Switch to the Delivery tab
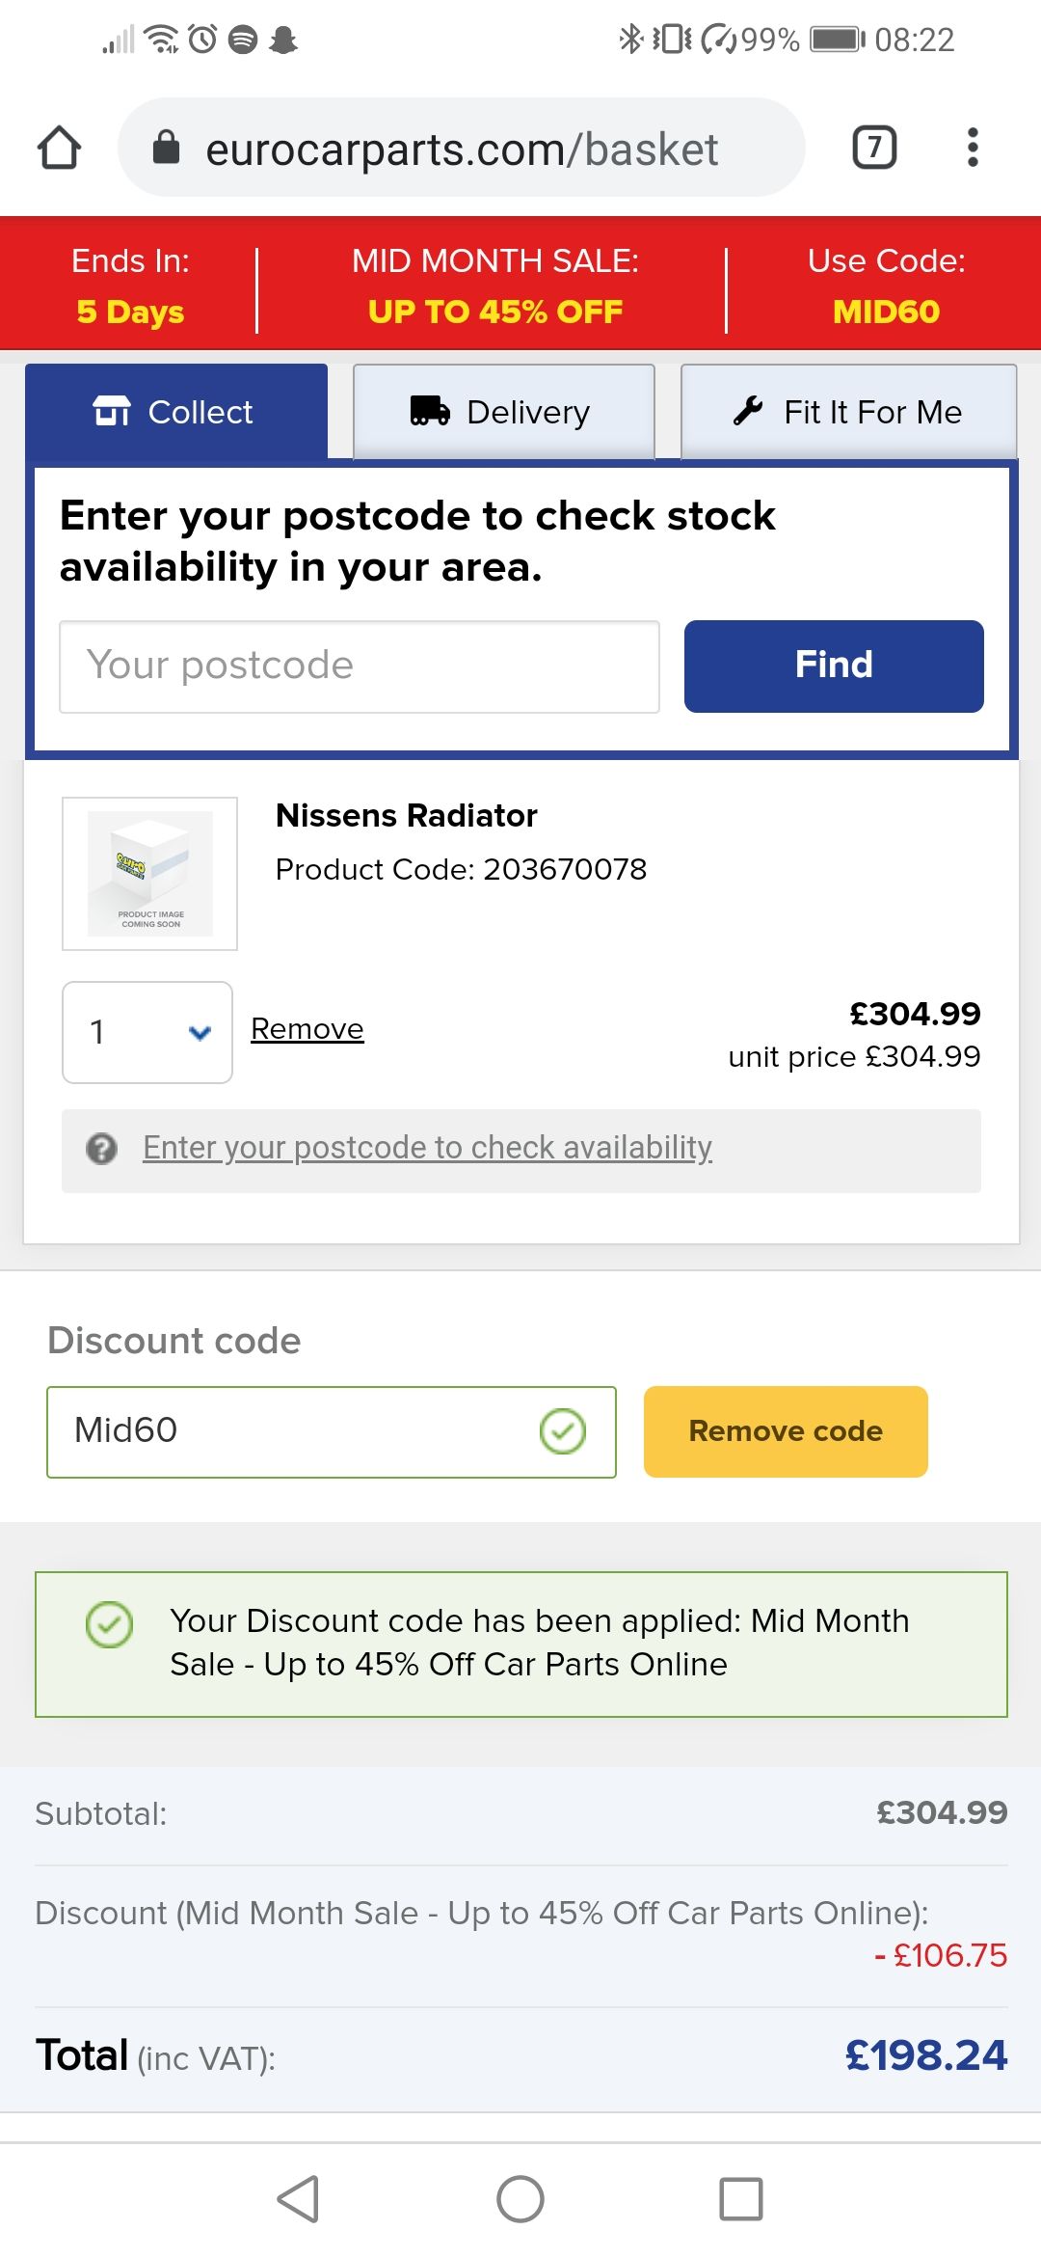 click(504, 412)
